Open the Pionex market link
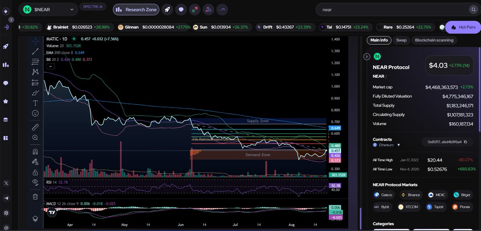The width and height of the screenshot is (481, 231). (x=462, y=207)
